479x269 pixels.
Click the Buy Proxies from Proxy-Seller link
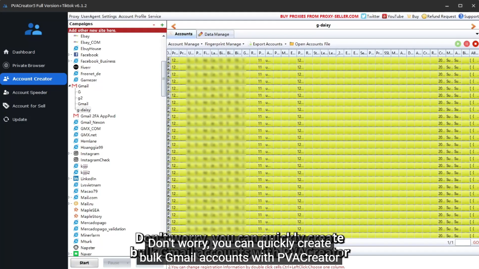[x=319, y=16]
